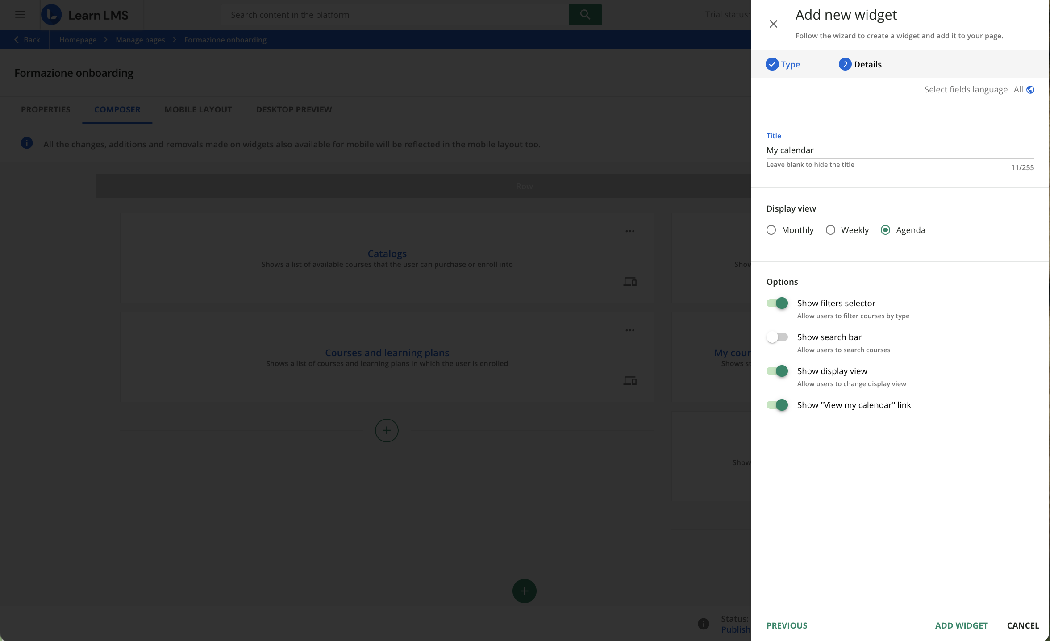Go to Manage pages breadcrumb
Viewport: 1050px width, 641px height.
click(x=140, y=40)
